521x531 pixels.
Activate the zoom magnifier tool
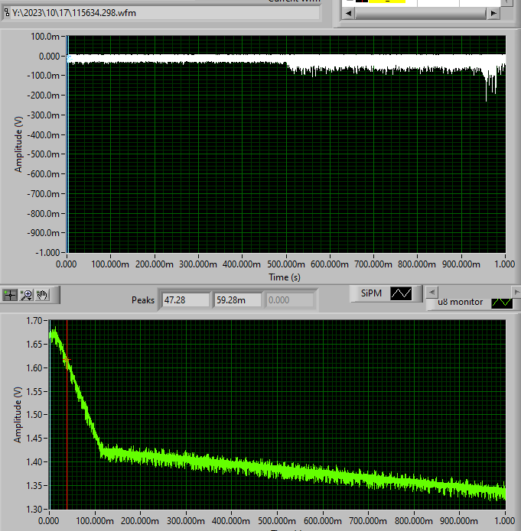[26, 295]
